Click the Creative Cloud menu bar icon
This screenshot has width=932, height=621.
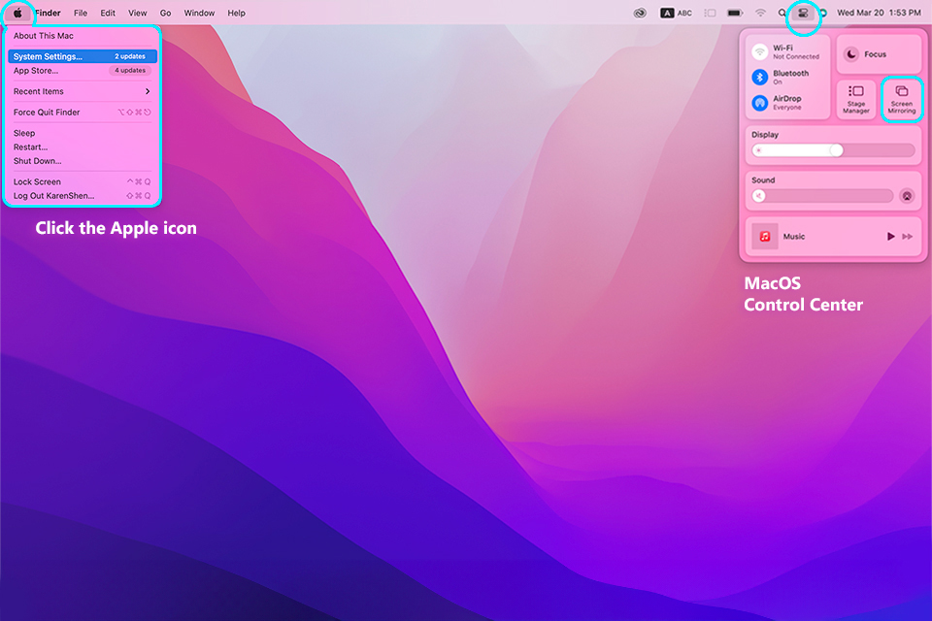click(x=639, y=13)
